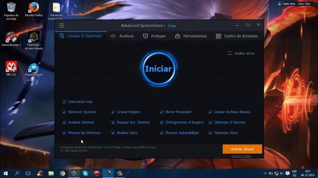Toggle Limpiar Archivos Basura checkbox
318x178 pixels.
(210, 112)
